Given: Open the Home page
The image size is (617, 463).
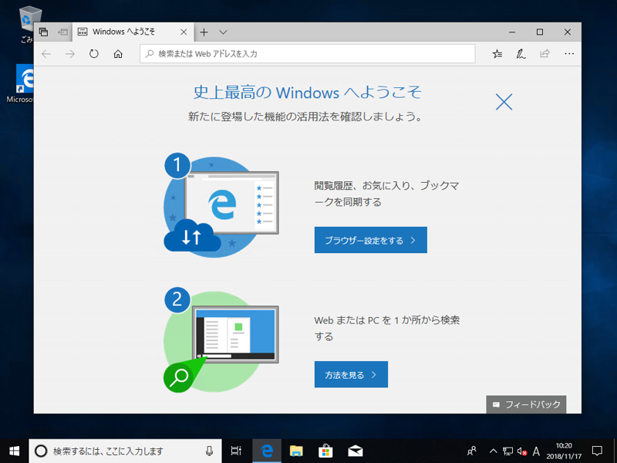Looking at the screenshot, I should [118, 54].
